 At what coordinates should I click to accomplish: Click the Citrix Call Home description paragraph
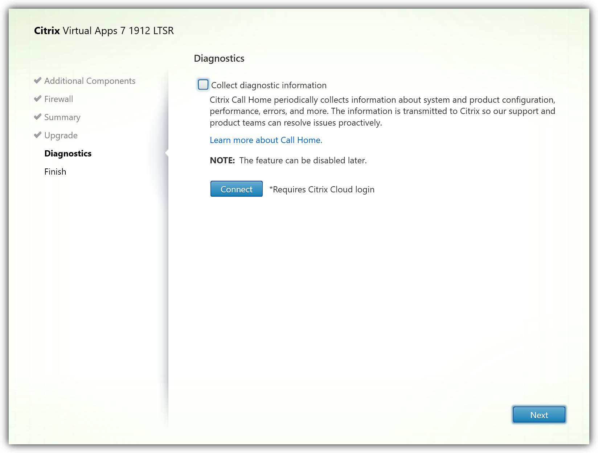pyautogui.click(x=382, y=111)
